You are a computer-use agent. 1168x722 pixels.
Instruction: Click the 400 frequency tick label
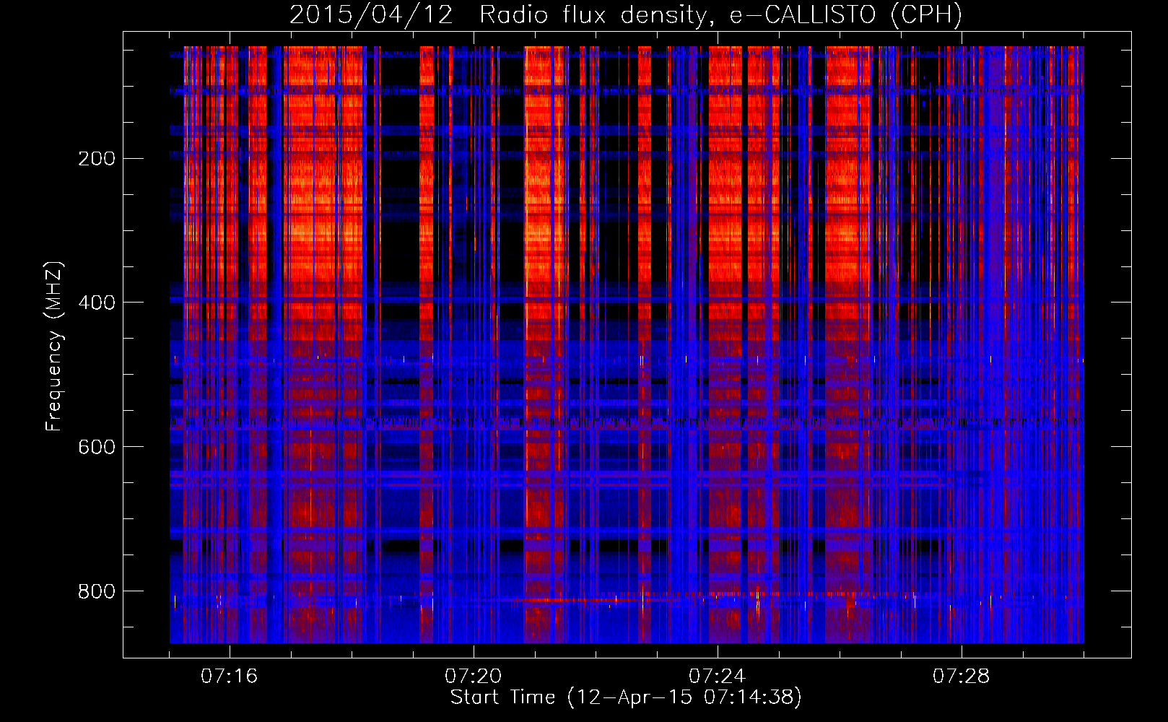point(97,303)
